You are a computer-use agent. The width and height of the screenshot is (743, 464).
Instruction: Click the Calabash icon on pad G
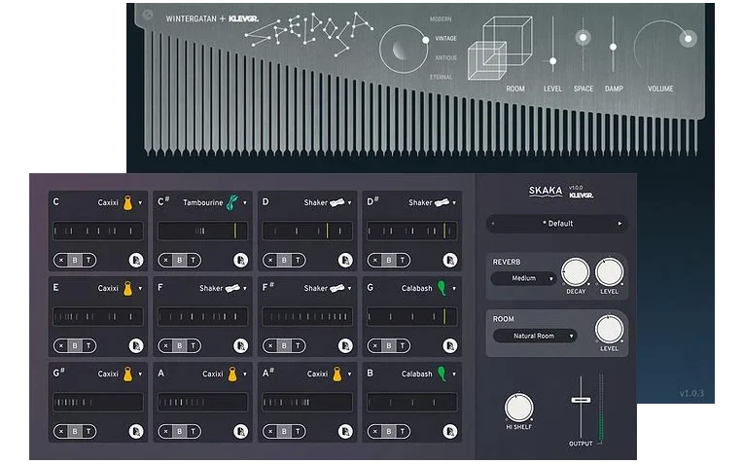click(x=442, y=288)
